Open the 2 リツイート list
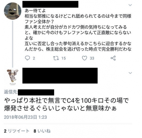 coord(17,131)
